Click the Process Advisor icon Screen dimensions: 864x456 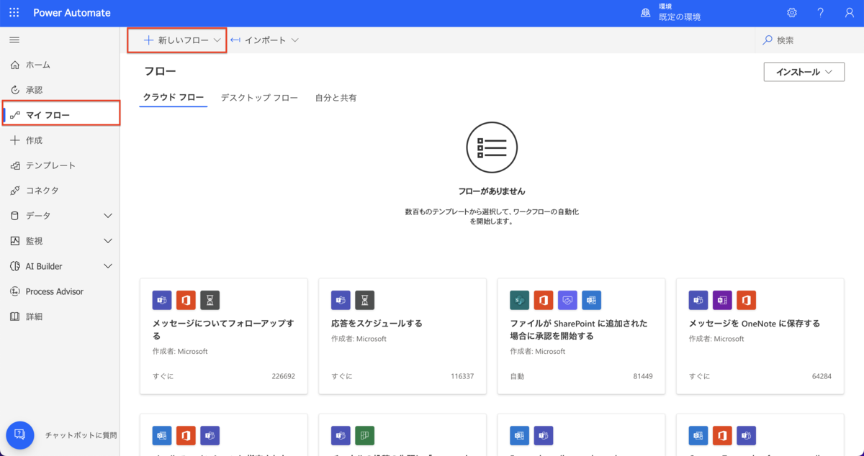[x=15, y=291]
